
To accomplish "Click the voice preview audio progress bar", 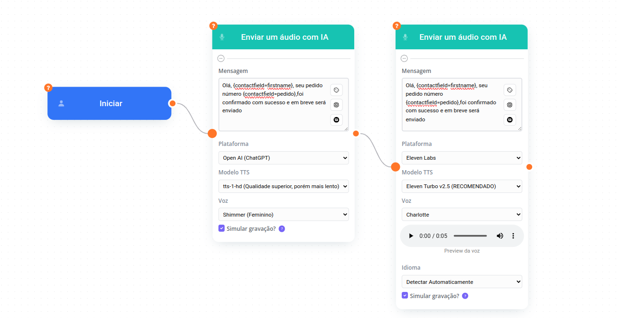I will pos(470,236).
